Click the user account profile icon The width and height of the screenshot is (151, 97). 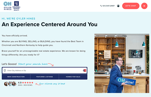118,6
